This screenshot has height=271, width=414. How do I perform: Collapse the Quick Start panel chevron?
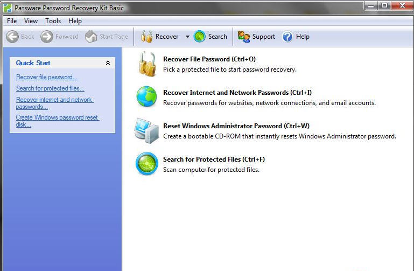[x=108, y=63]
